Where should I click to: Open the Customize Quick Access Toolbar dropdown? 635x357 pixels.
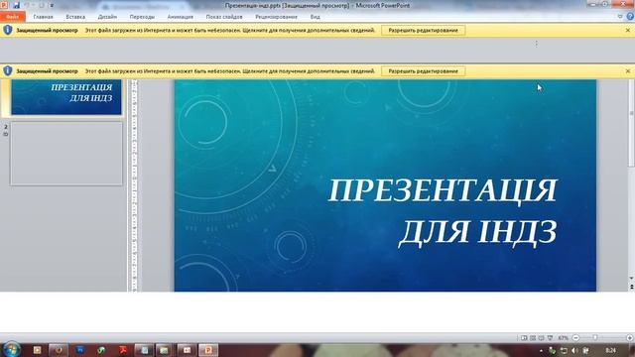pyautogui.click(x=52, y=6)
